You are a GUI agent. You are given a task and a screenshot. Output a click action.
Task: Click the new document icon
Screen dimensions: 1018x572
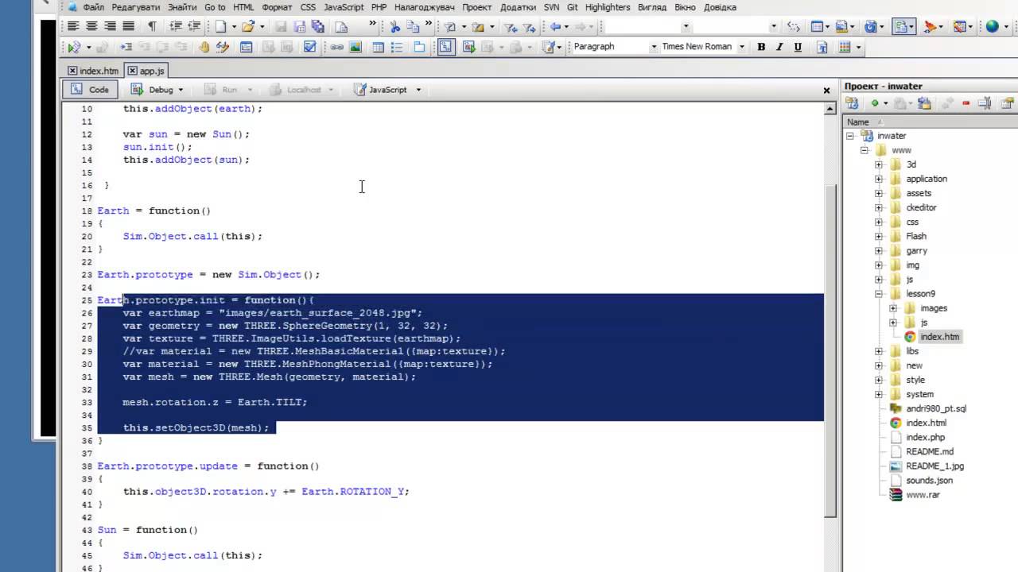[221, 26]
